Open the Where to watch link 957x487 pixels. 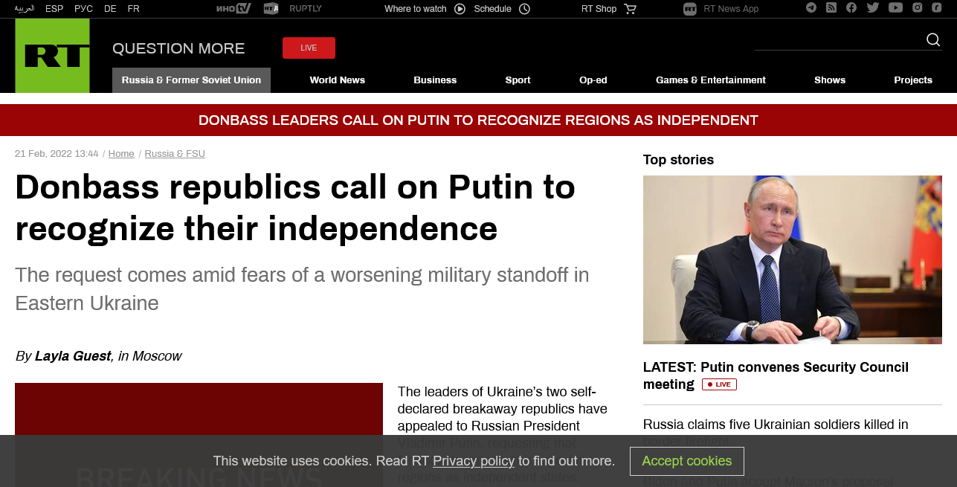click(416, 9)
